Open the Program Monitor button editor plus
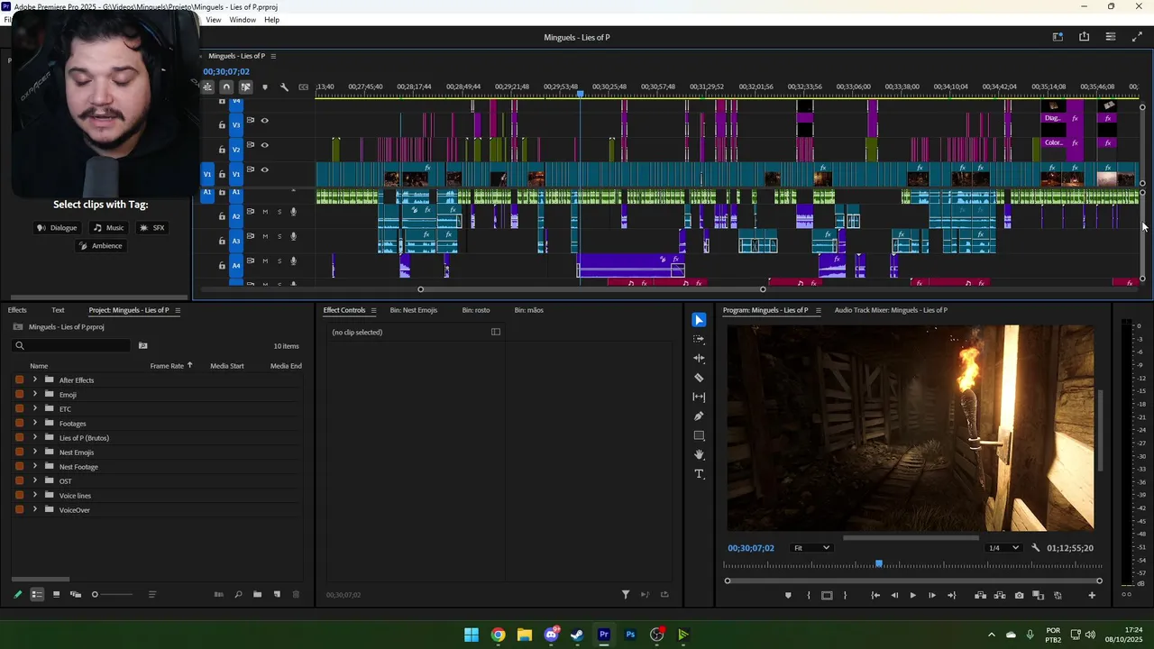1154x649 pixels. click(x=1092, y=595)
